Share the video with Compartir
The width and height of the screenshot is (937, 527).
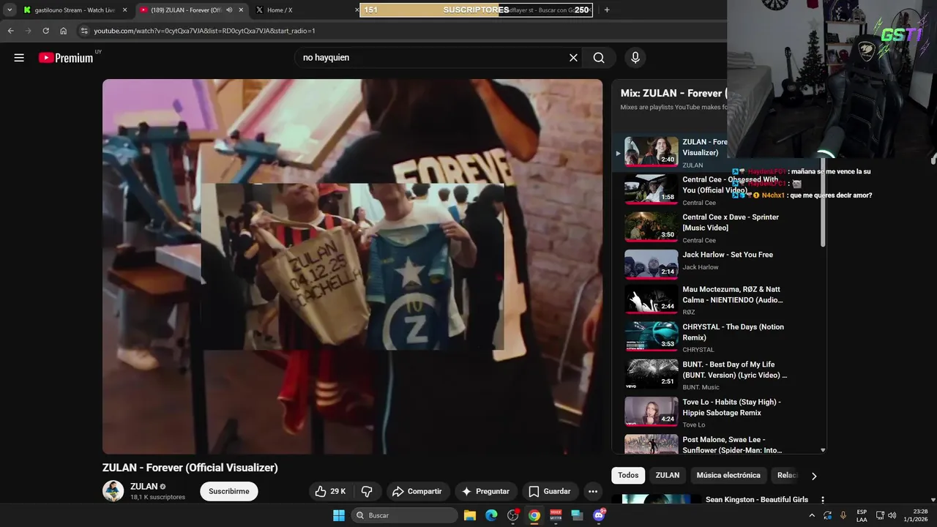[x=417, y=491]
